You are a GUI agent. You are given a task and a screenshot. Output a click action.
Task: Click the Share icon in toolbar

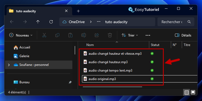pyautogui.click(x=97, y=35)
